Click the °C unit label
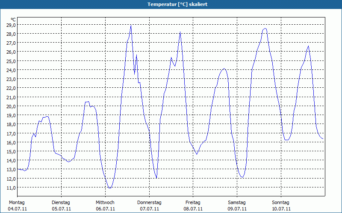The image size is (342, 213). (x=13, y=20)
